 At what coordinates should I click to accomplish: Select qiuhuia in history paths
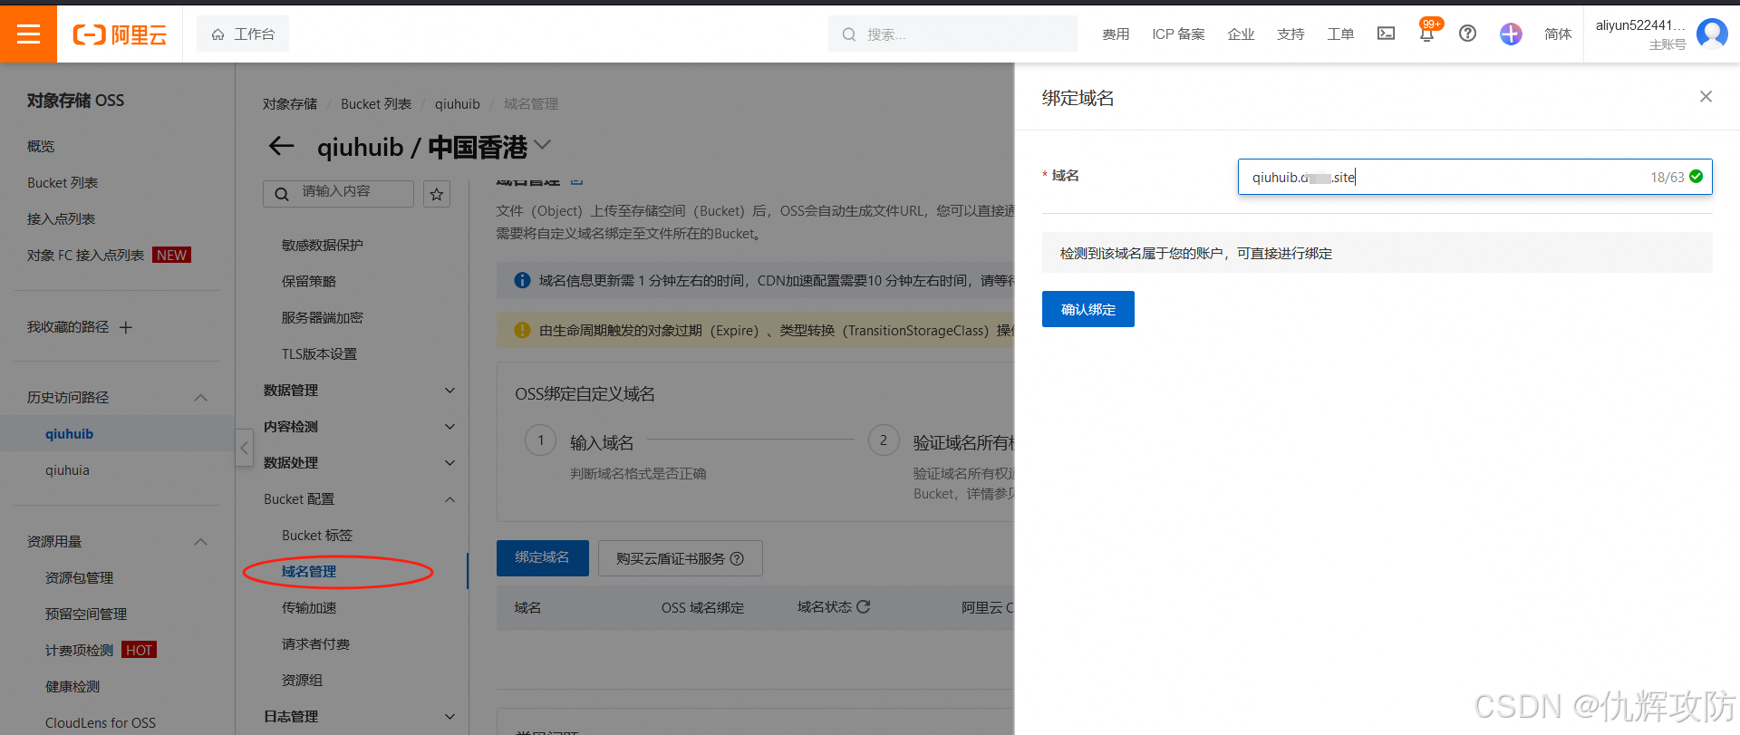(67, 469)
